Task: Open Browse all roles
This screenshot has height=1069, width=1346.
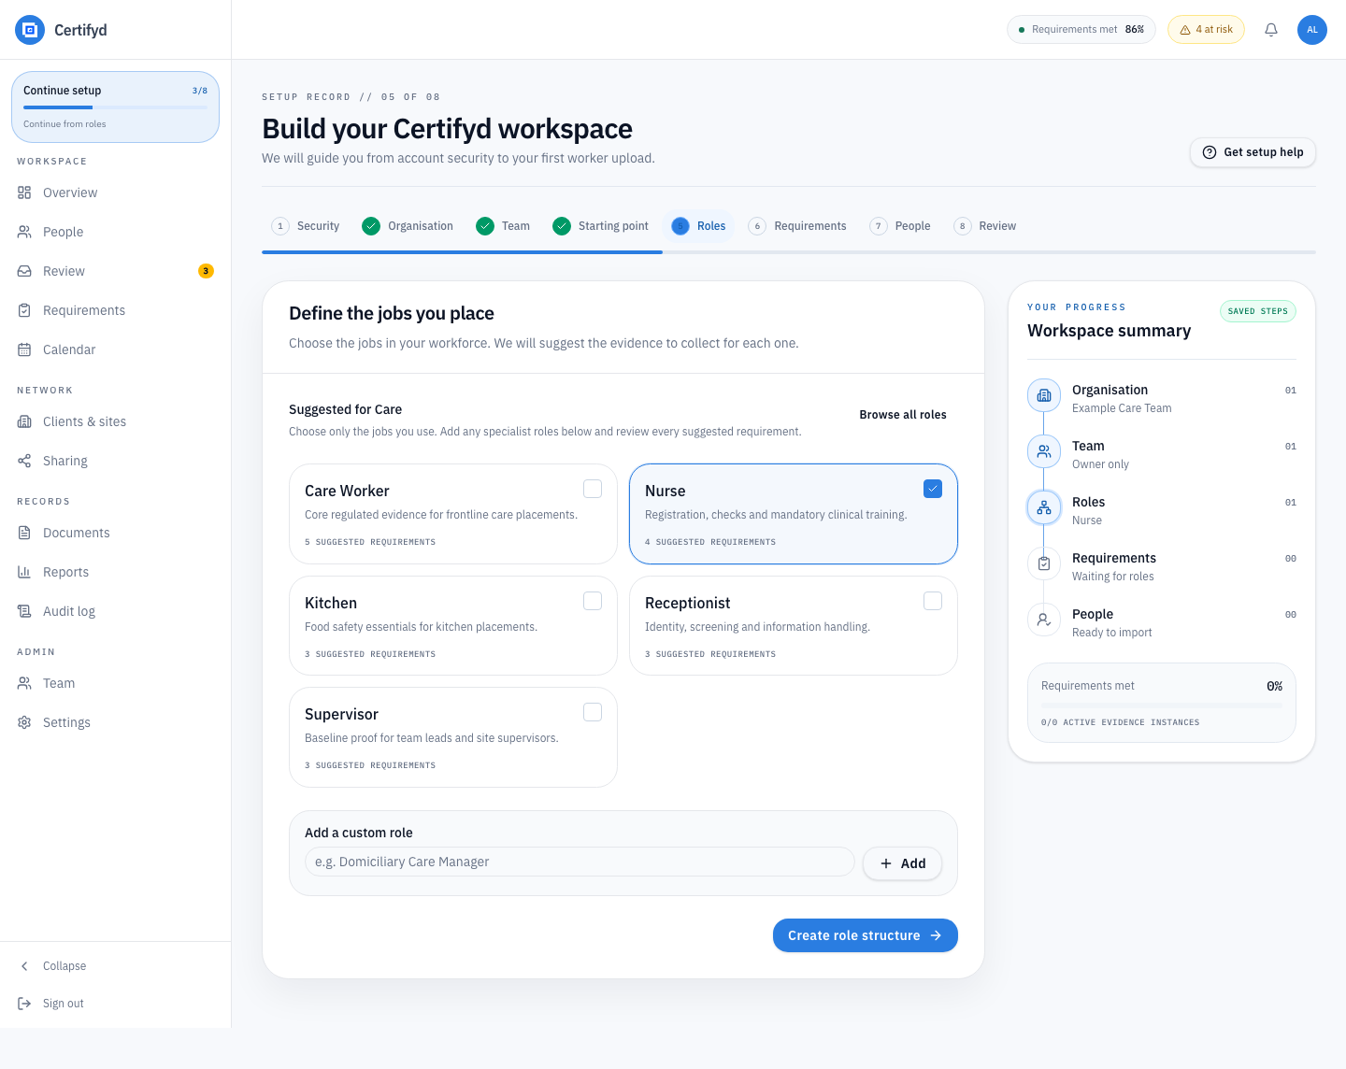Action: point(903,415)
